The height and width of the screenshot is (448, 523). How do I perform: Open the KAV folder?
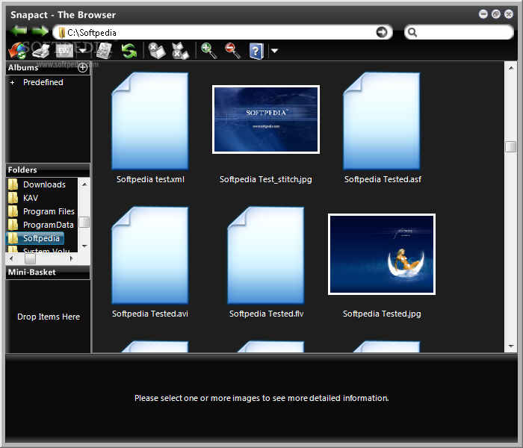coord(31,198)
